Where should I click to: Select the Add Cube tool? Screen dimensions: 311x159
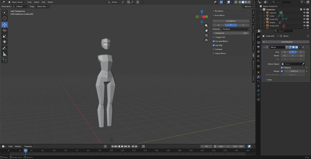(5, 60)
